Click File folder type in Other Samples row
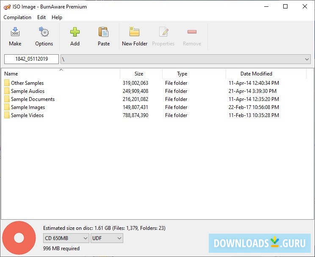Screen dimensions: 315x257 (176, 83)
